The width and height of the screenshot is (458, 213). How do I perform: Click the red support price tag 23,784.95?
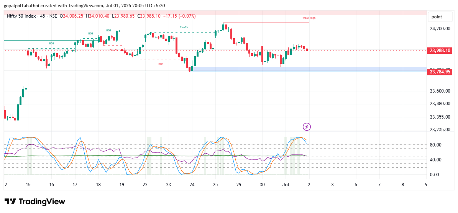[439, 72]
